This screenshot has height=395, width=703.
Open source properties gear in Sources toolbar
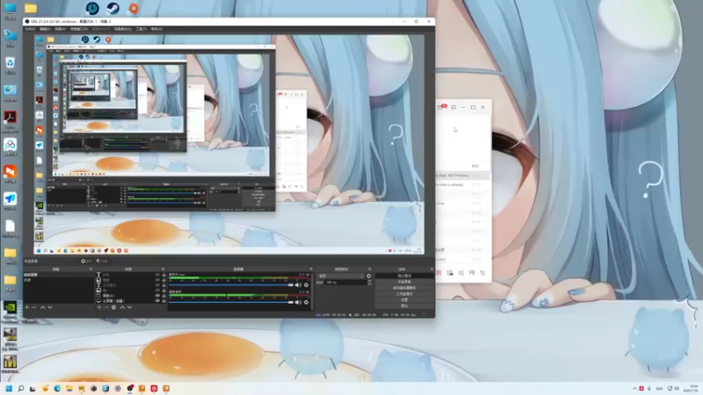pyautogui.click(x=114, y=308)
